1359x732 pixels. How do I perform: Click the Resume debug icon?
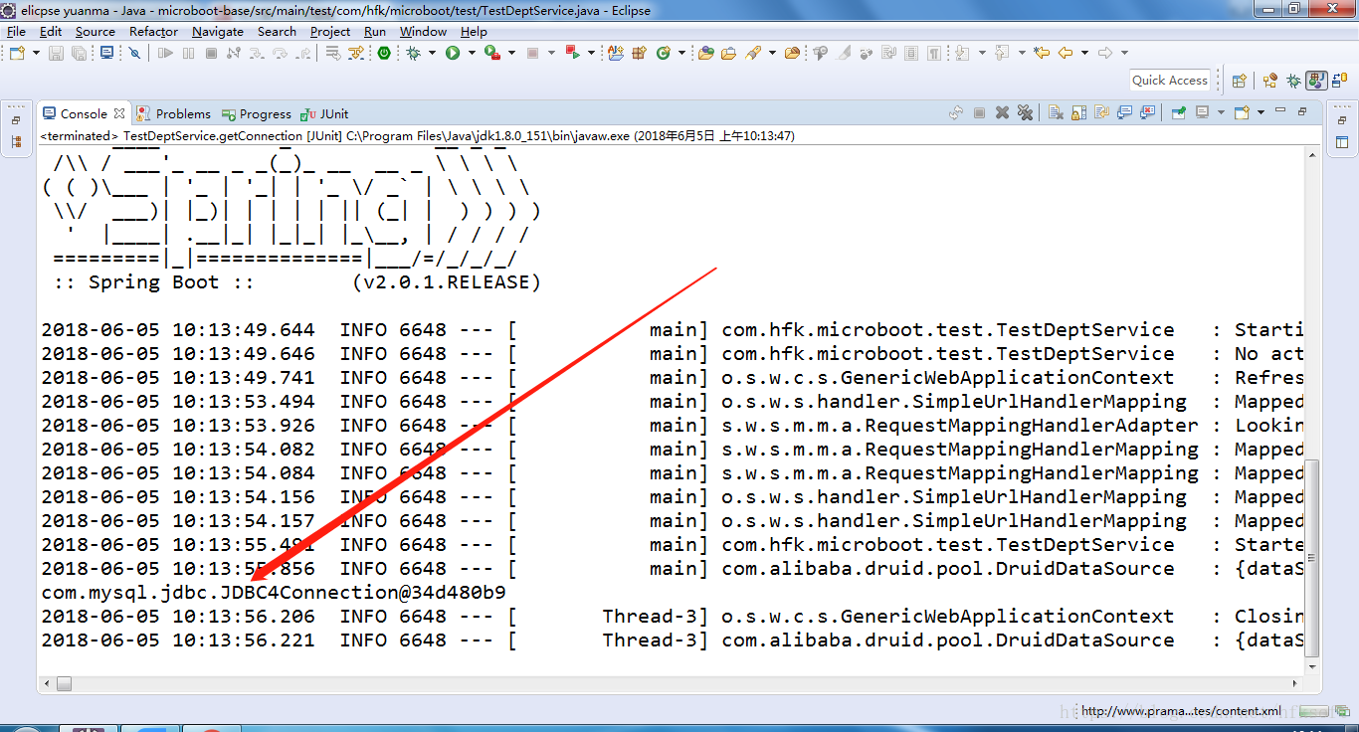point(165,53)
